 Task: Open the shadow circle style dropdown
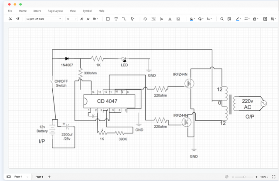pos(201,19)
